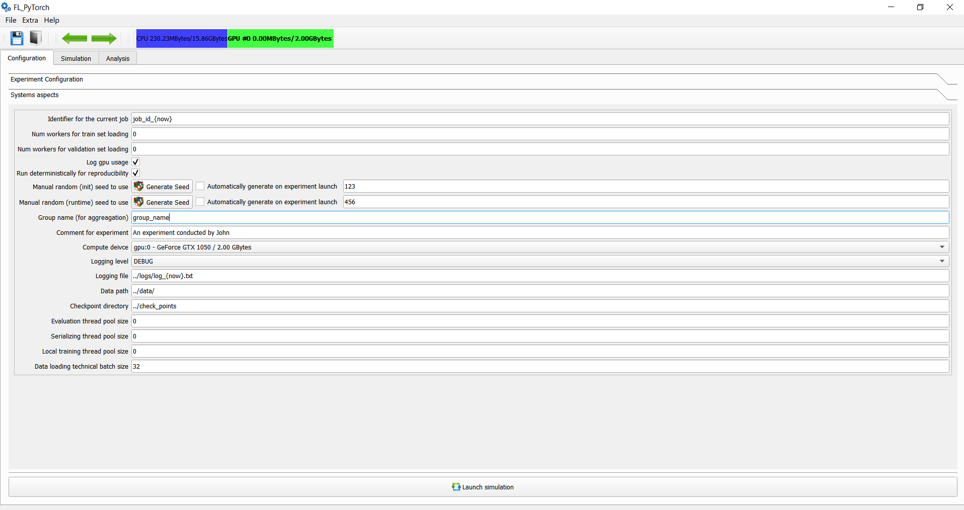Click the Data path input field
The image size is (964, 510).
(540, 291)
